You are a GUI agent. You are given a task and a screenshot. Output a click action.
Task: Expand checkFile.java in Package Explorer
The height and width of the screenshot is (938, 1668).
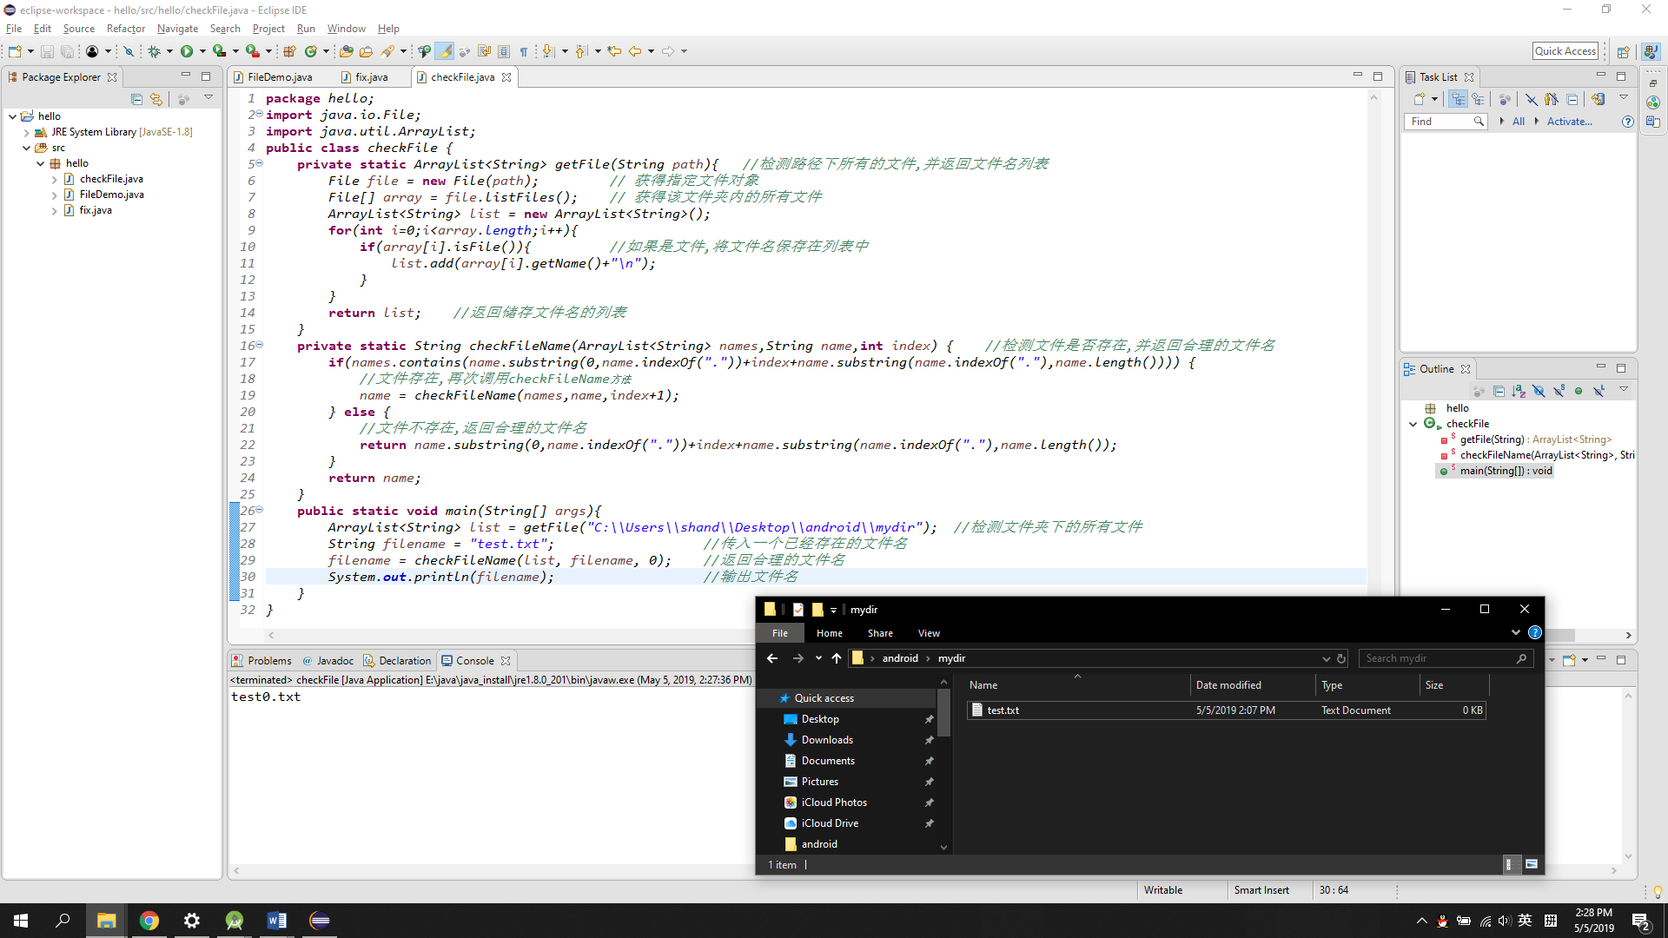click(54, 180)
